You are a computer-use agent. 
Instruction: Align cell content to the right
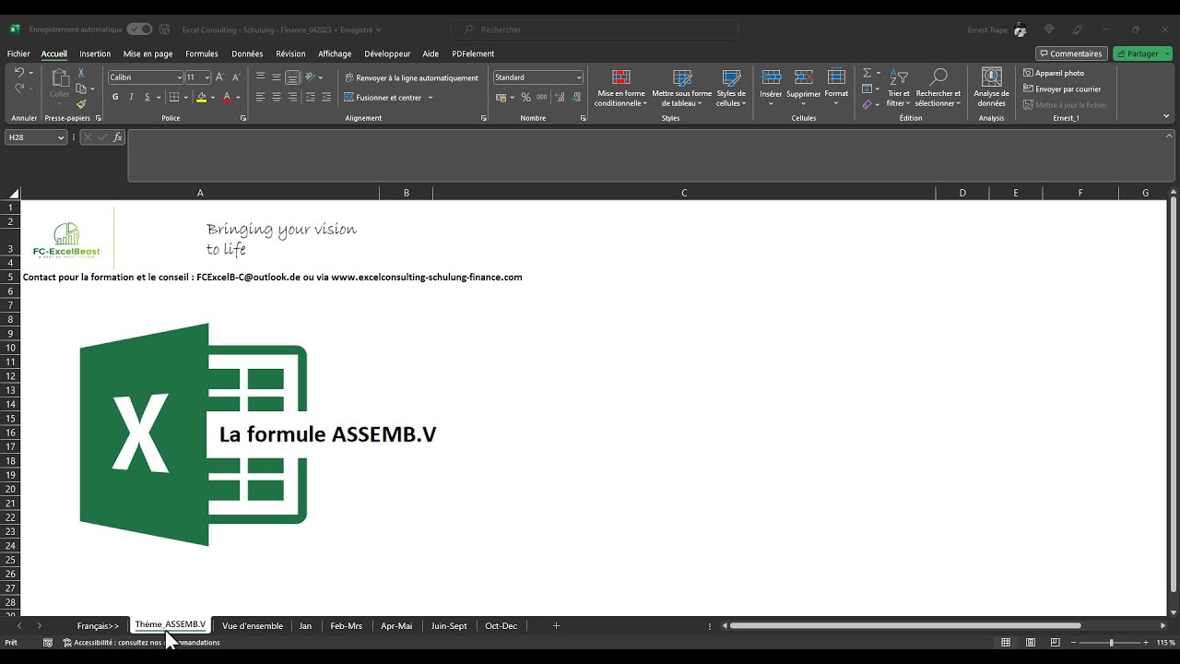(292, 97)
